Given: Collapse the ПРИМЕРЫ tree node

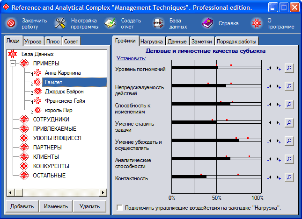Looking at the screenshot, I should point(13,63).
